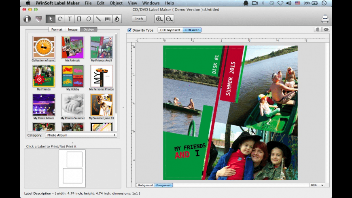
Task: Select the arrow pointer tool
Action: pos(51,19)
